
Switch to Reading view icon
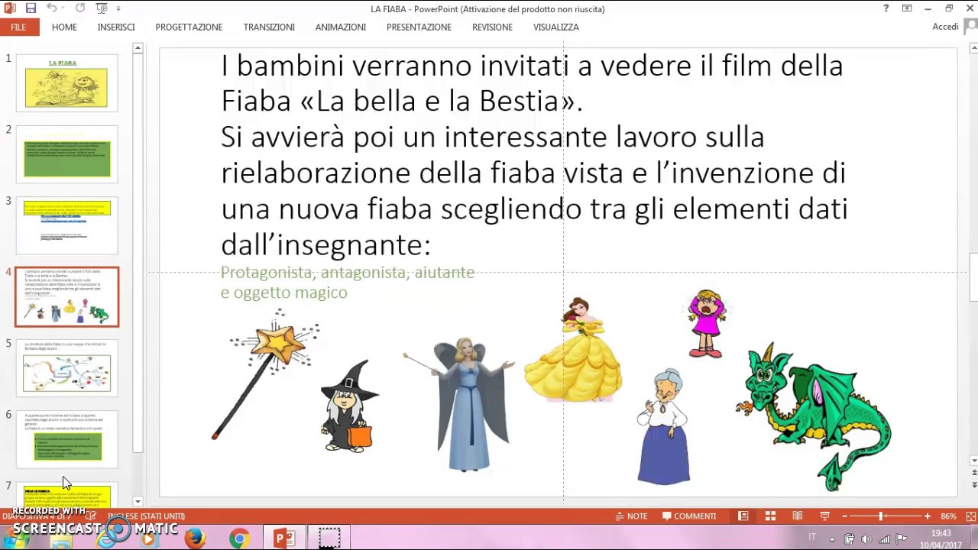tap(798, 516)
